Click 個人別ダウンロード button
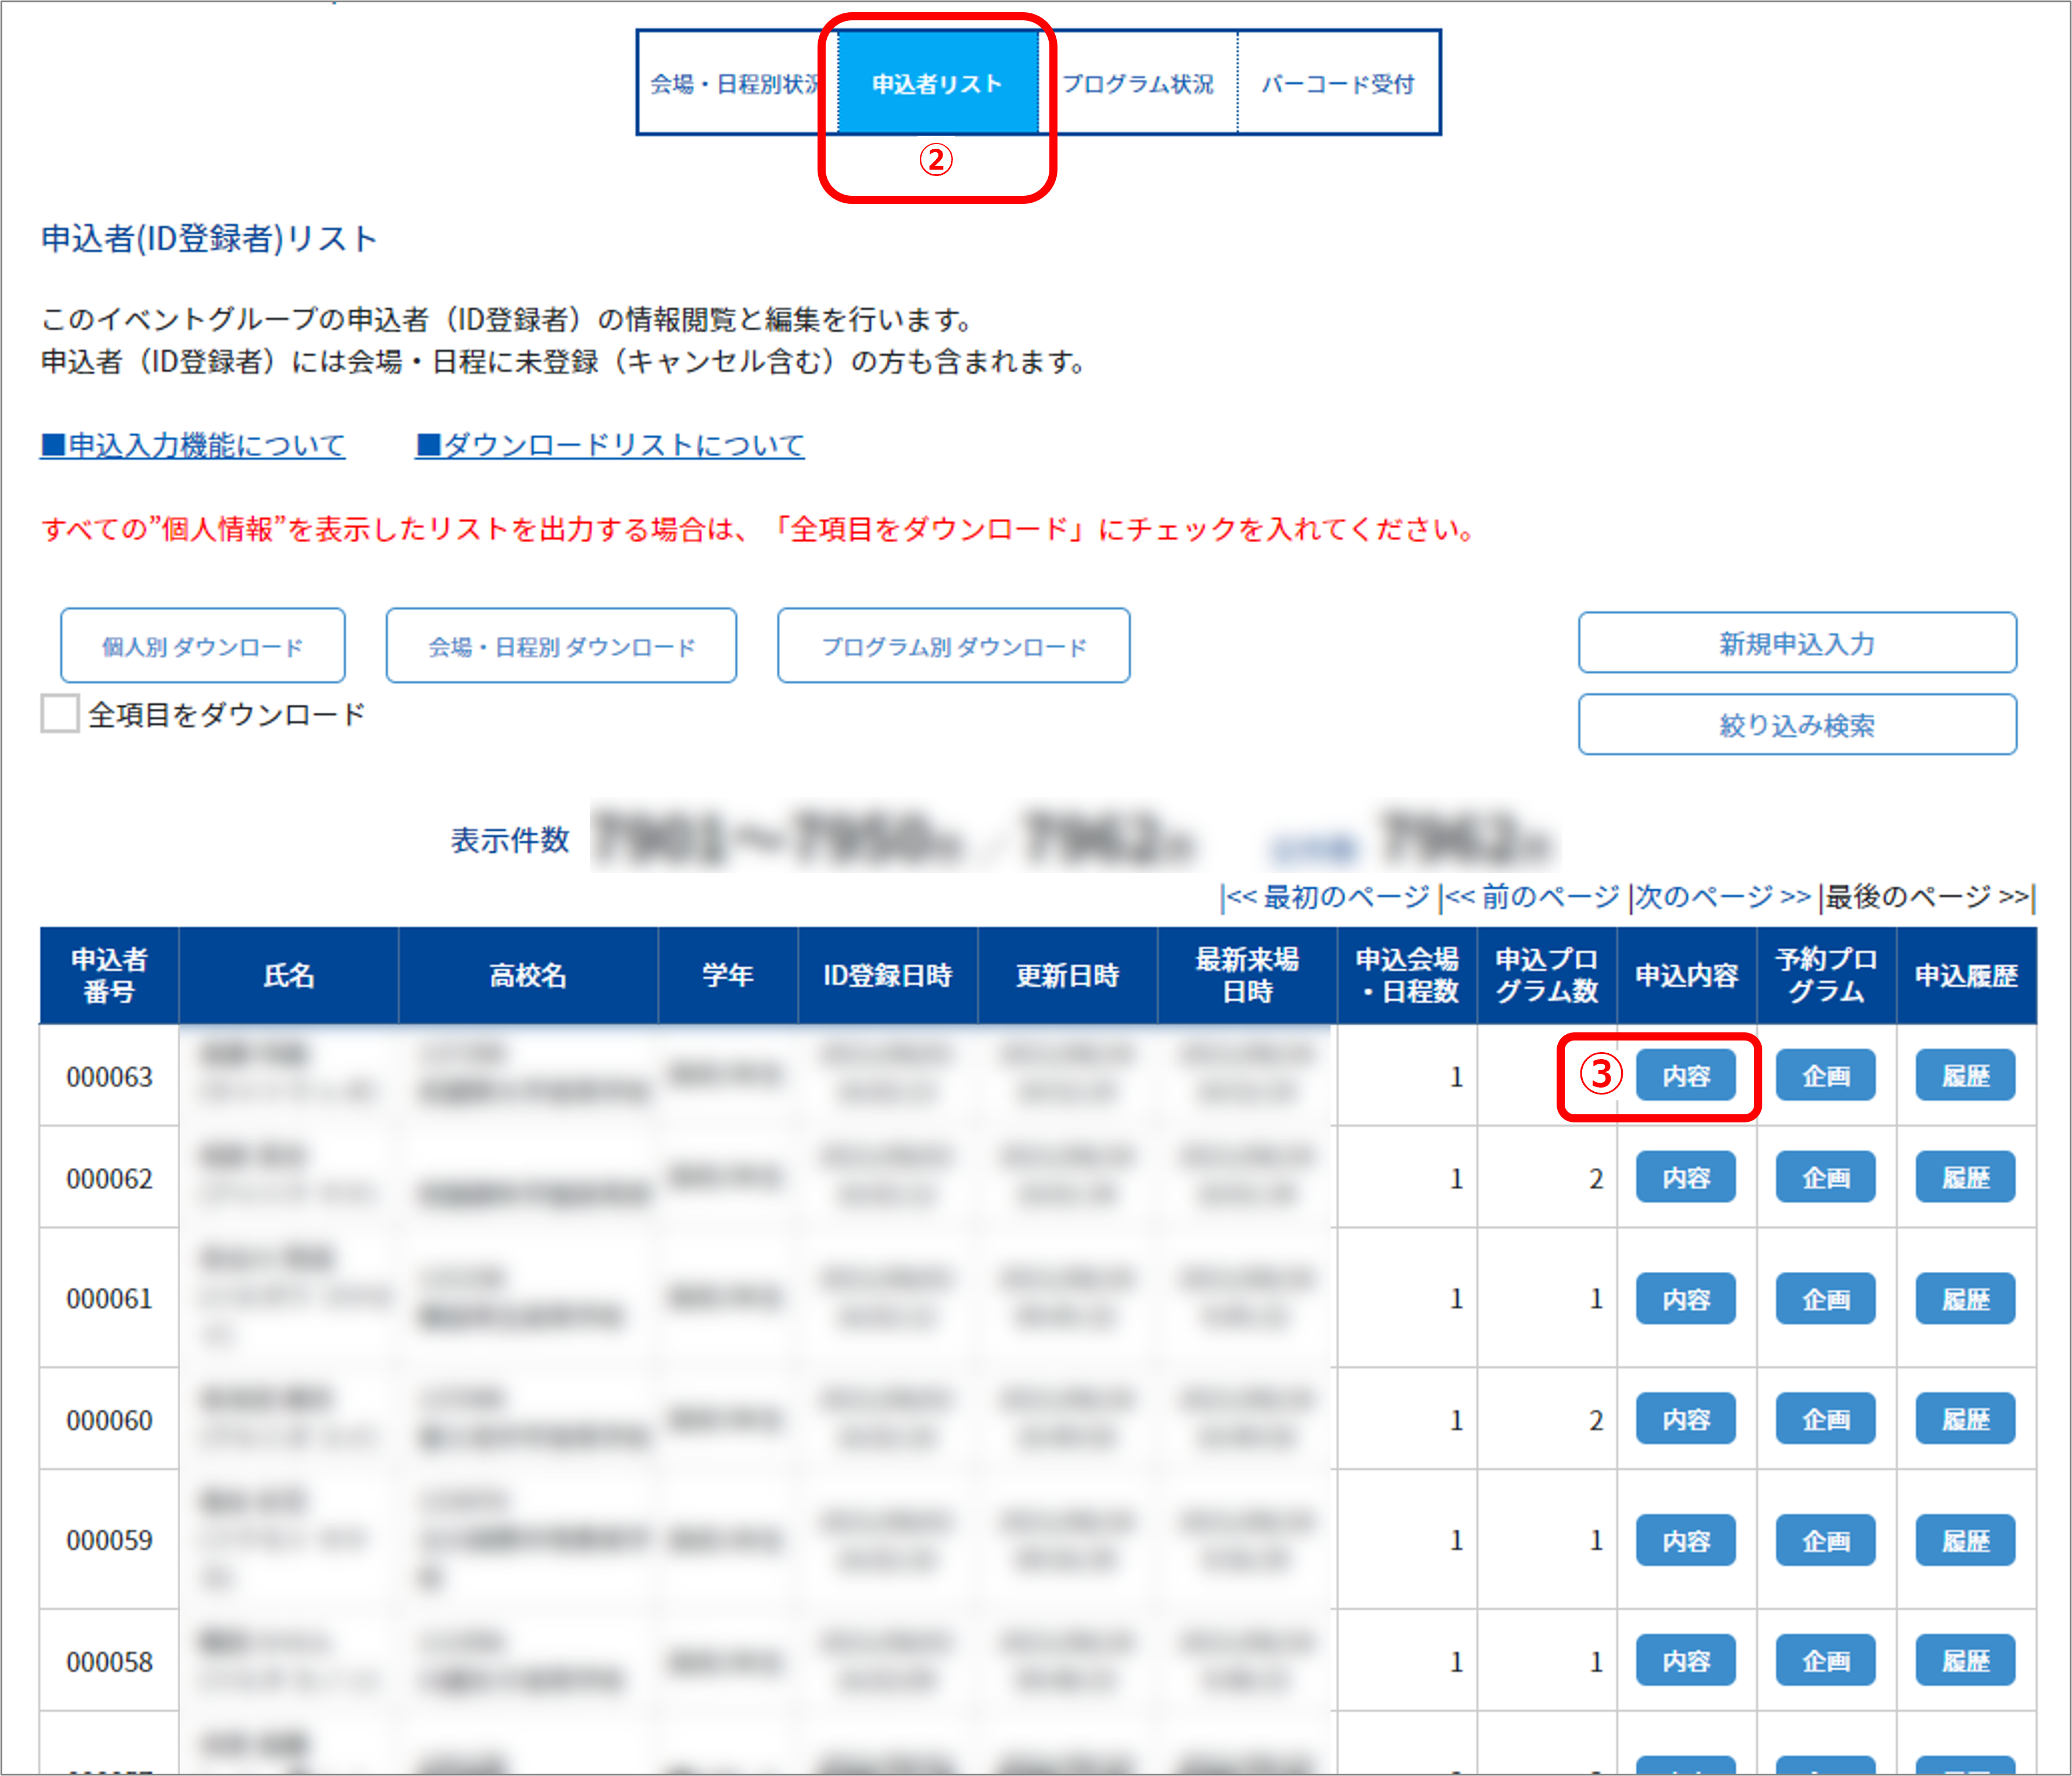 [203, 646]
